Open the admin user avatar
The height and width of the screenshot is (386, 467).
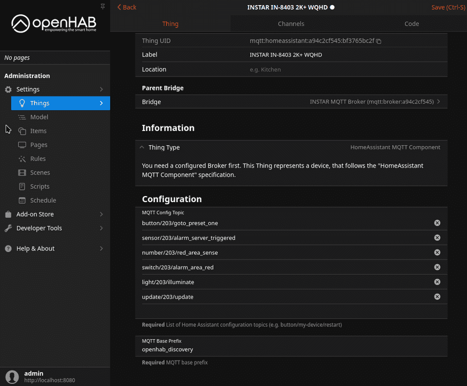pos(11,376)
